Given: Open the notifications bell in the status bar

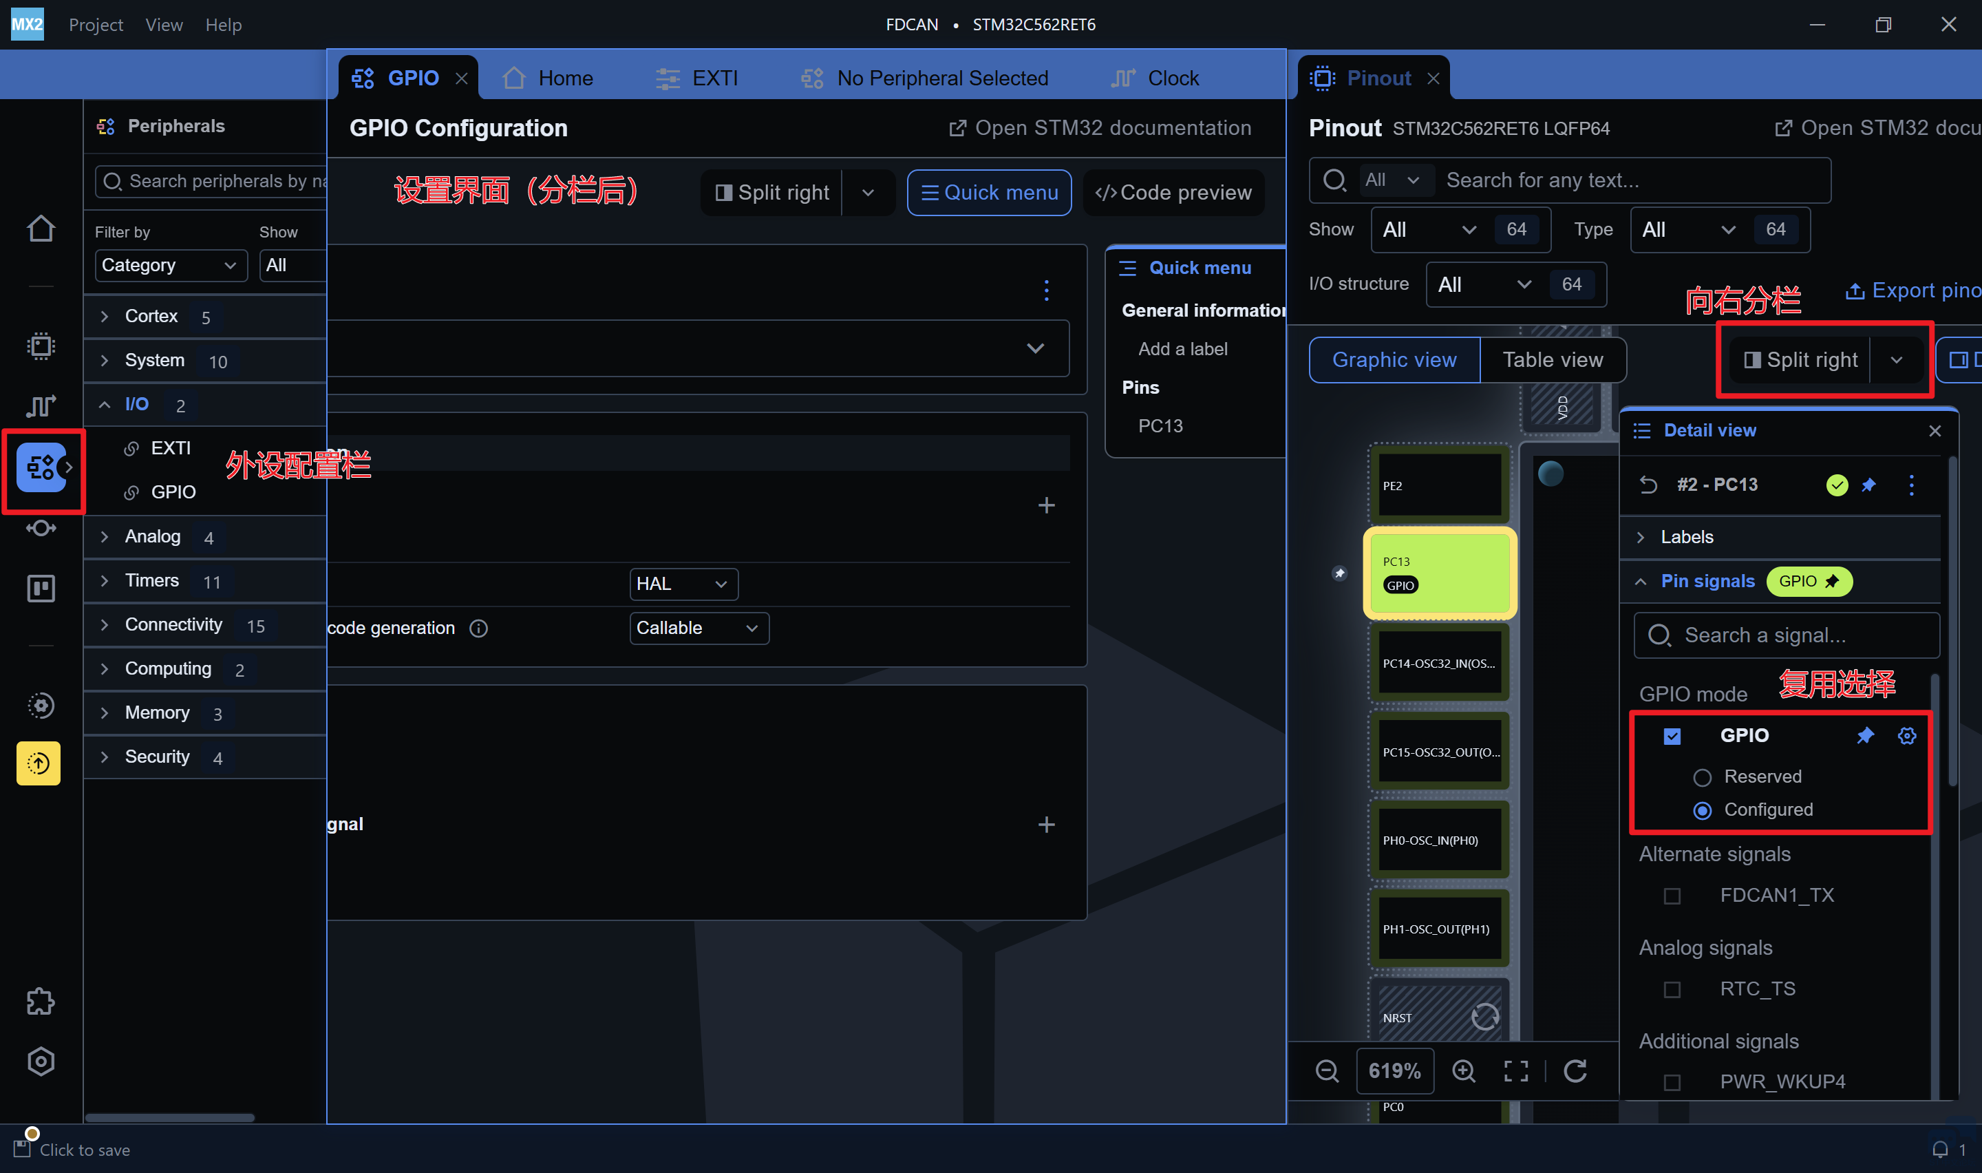Looking at the screenshot, I should 1939,1150.
